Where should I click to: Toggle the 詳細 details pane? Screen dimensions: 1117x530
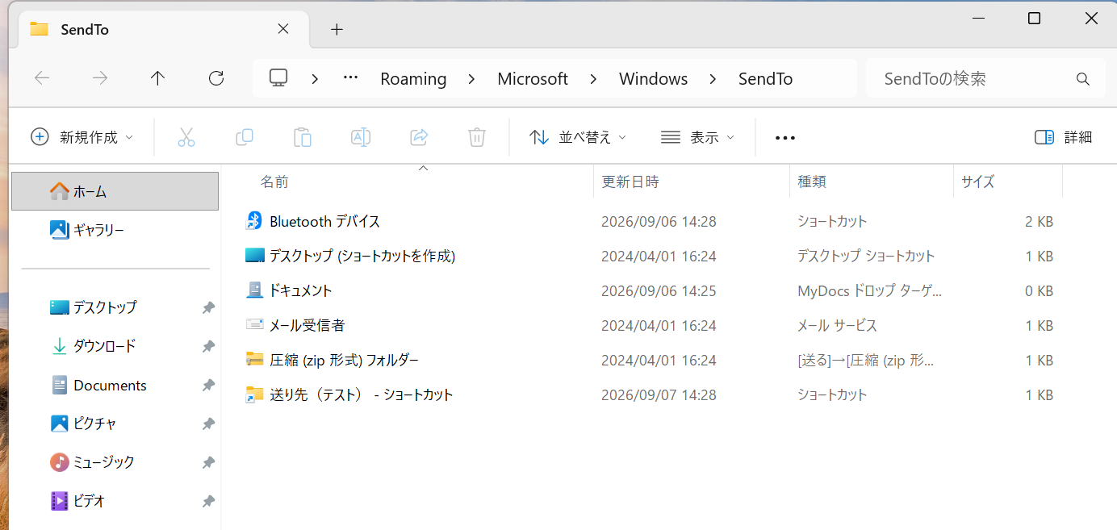click(1064, 137)
